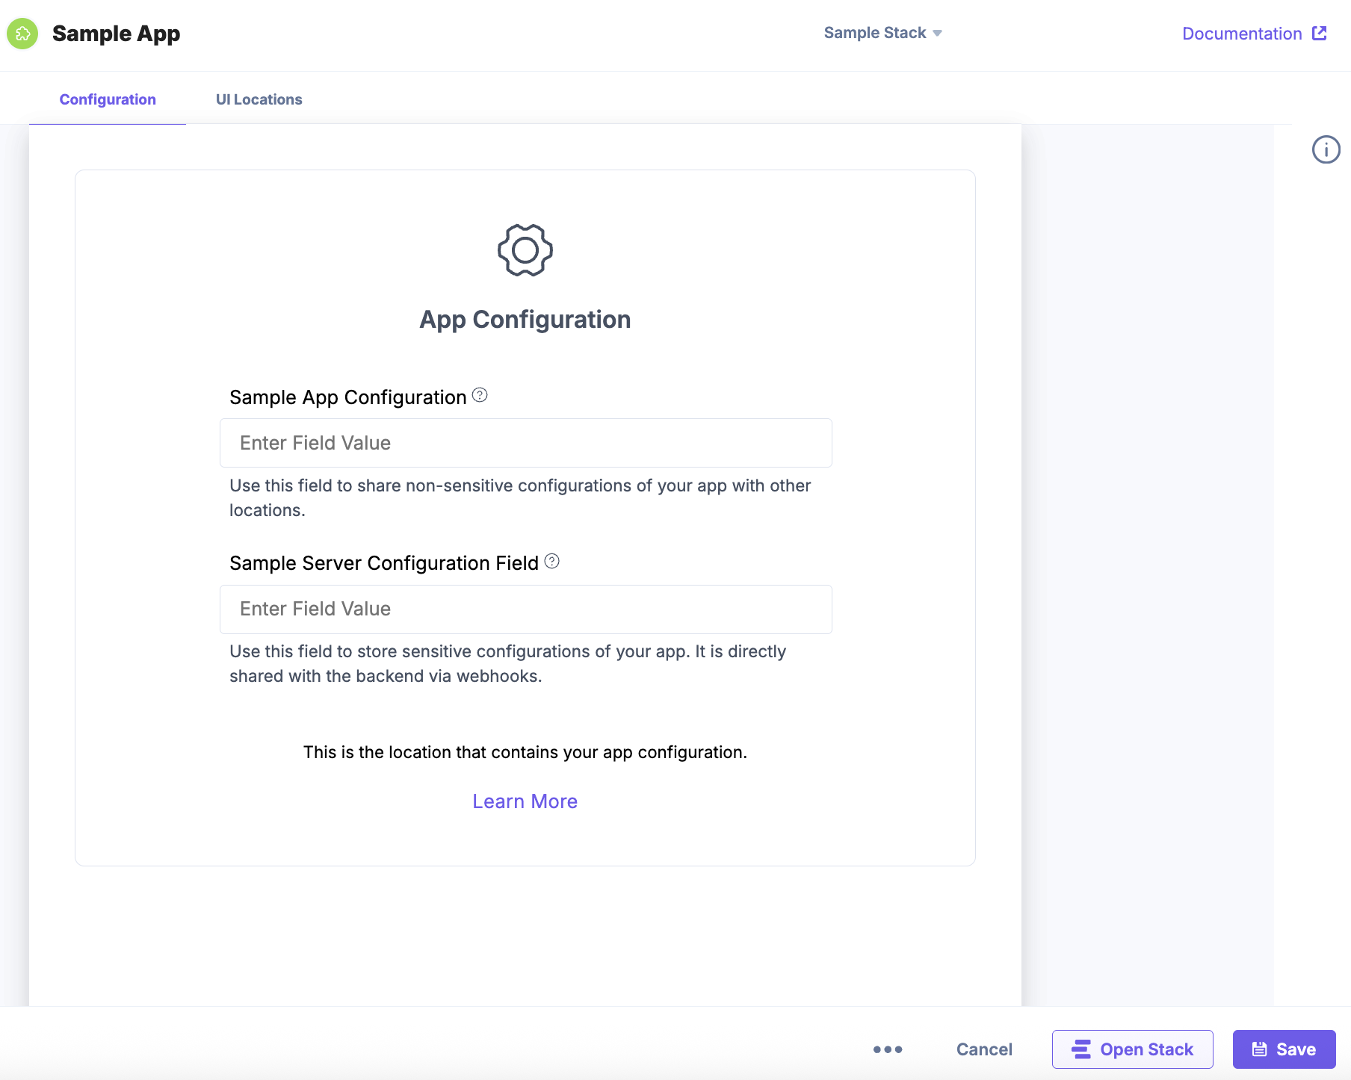Click the floppy disk icon on the Save button
Image resolution: width=1351 pixels, height=1080 pixels.
pyautogui.click(x=1260, y=1049)
